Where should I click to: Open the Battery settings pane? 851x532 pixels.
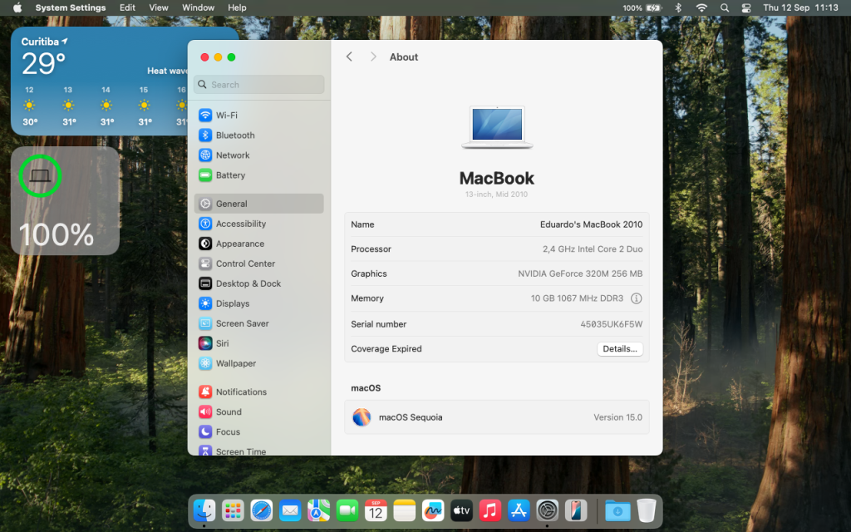pos(230,175)
